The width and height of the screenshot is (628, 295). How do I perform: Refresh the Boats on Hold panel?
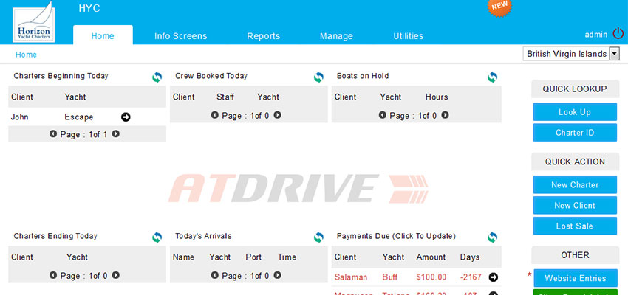tap(492, 77)
